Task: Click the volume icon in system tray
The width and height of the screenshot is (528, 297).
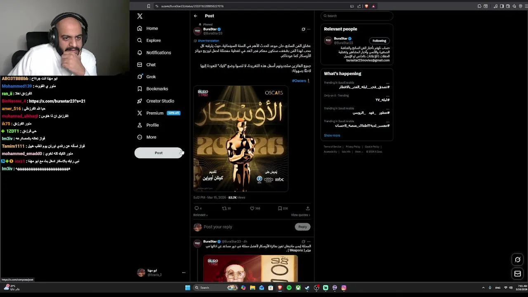Action: point(511,288)
